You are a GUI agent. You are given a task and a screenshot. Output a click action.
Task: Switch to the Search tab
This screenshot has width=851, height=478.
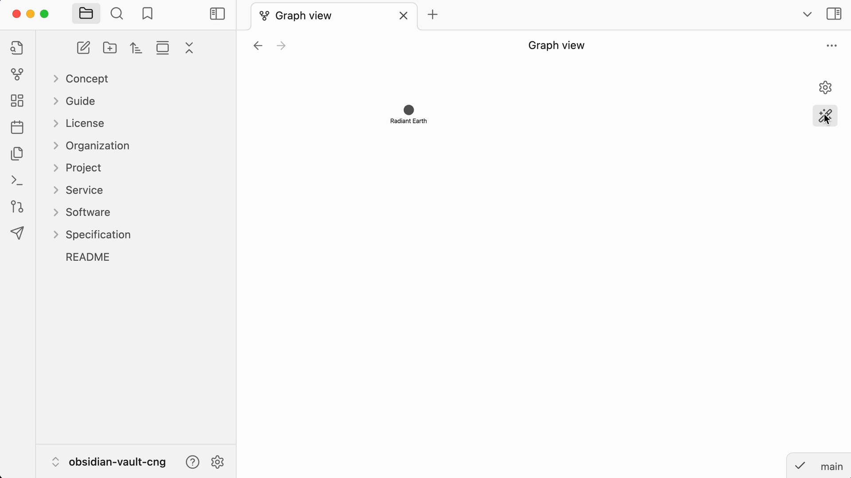[117, 14]
